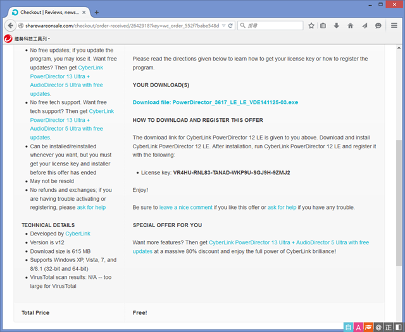This screenshot has width=405, height=332.
Task: Click the site identity globe icon
Action: (21, 26)
